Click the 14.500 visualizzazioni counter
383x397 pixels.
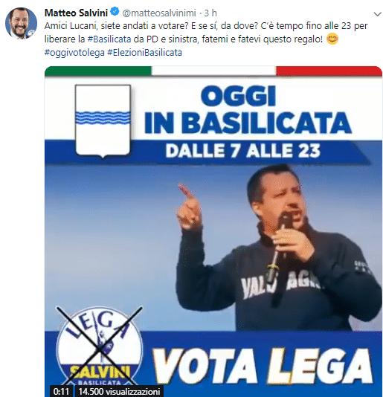click(x=119, y=392)
